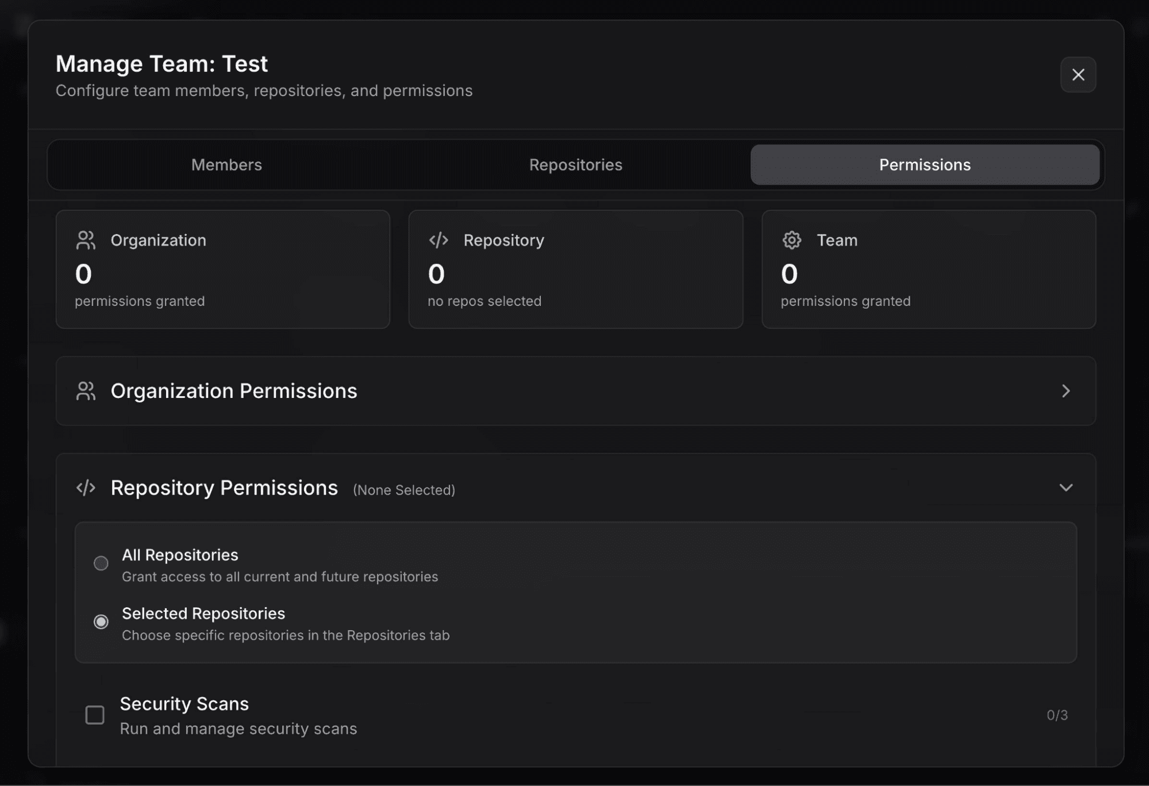The width and height of the screenshot is (1149, 786).
Task: Click the Repository Permissions section header
Action: [224, 488]
